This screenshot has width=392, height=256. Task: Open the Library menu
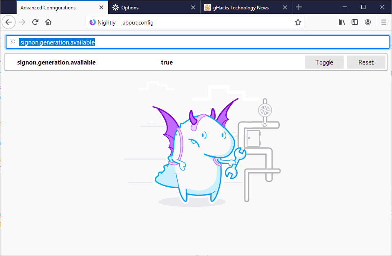coord(342,22)
